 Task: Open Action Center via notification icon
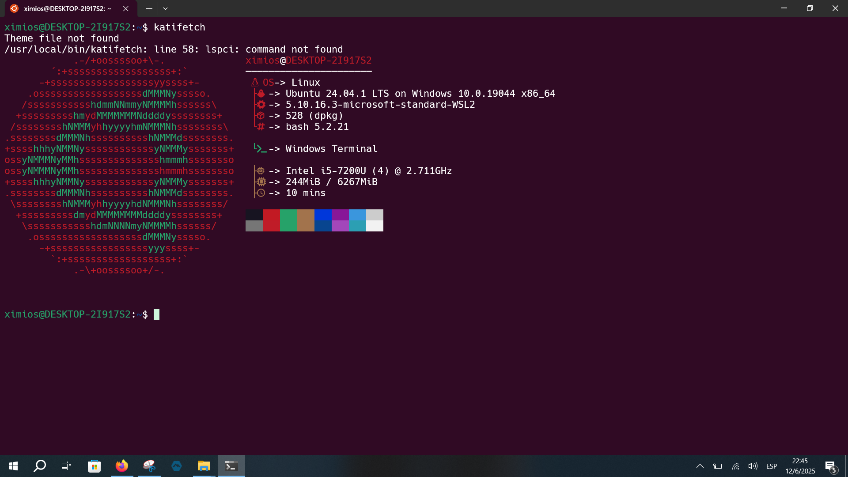pos(829,466)
